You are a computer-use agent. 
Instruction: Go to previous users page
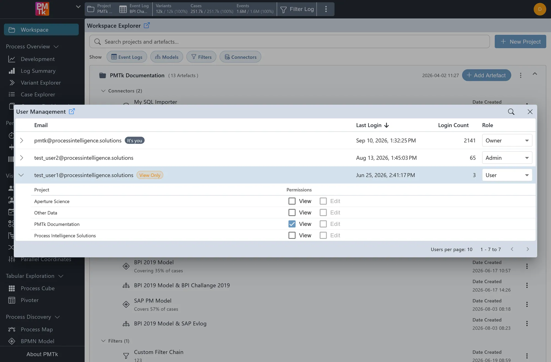pyautogui.click(x=512, y=249)
